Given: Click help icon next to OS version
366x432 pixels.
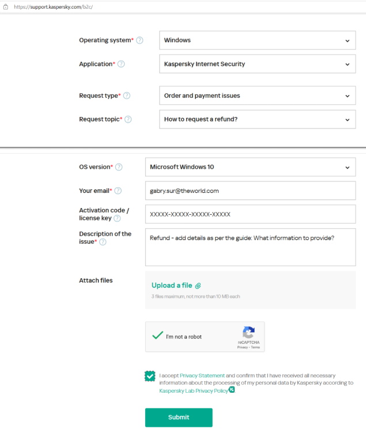Looking at the screenshot, I should click(x=119, y=167).
